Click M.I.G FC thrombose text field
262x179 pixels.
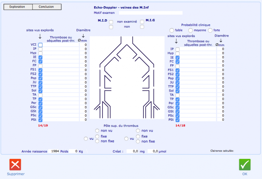(x=198, y=61)
